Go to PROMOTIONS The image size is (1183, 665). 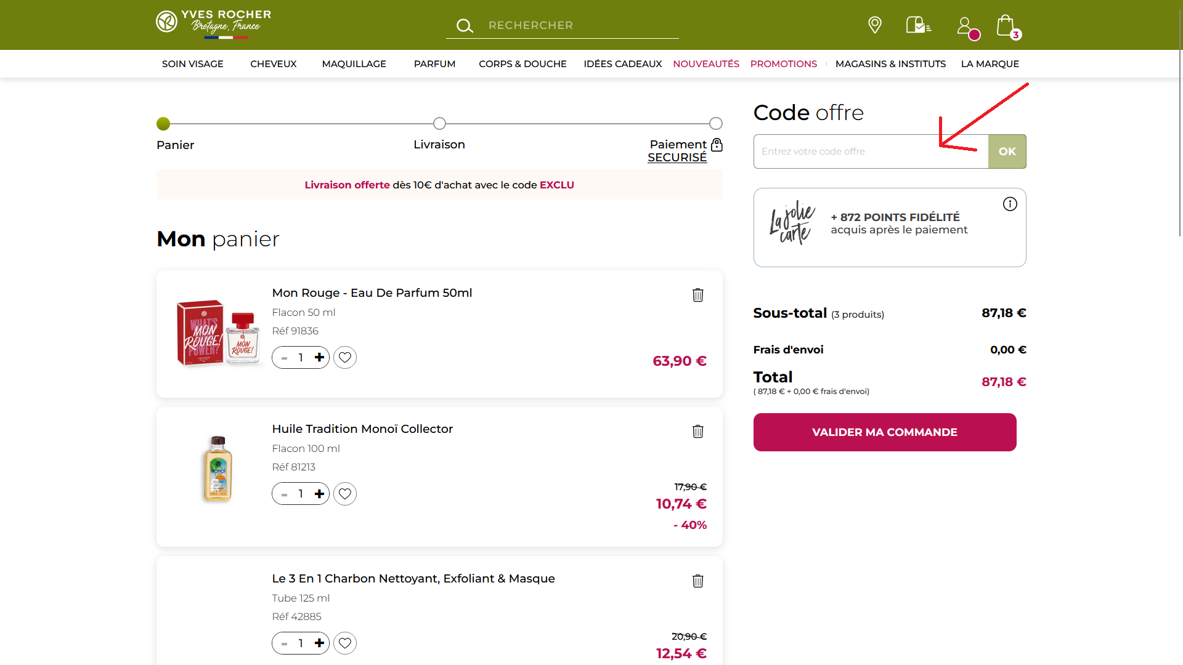pyautogui.click(x=784, y=64)
